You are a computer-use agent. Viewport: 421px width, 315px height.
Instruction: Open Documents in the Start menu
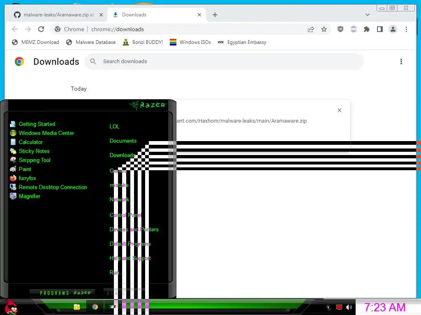coord(123,141)
